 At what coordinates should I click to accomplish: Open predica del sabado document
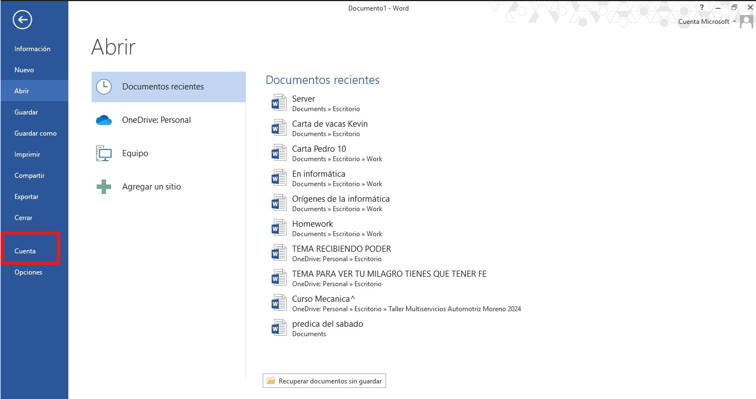pyautogui.click(x=327, y=324)
